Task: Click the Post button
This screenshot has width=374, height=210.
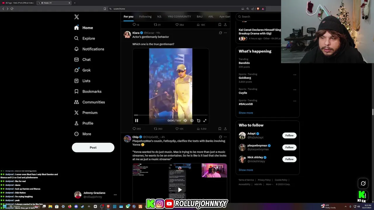Action: [93, 148]
